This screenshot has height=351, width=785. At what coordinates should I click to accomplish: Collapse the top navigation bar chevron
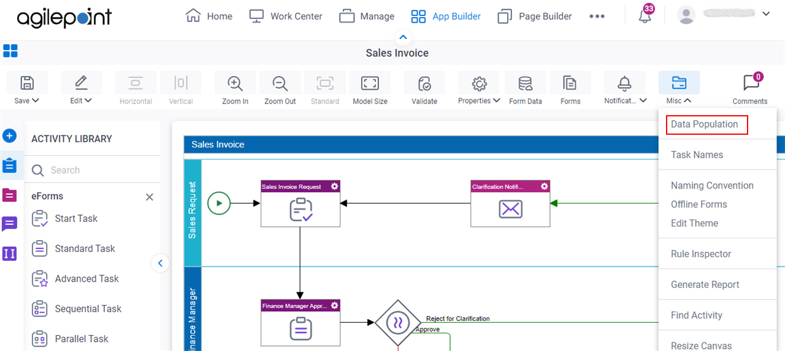402,37
